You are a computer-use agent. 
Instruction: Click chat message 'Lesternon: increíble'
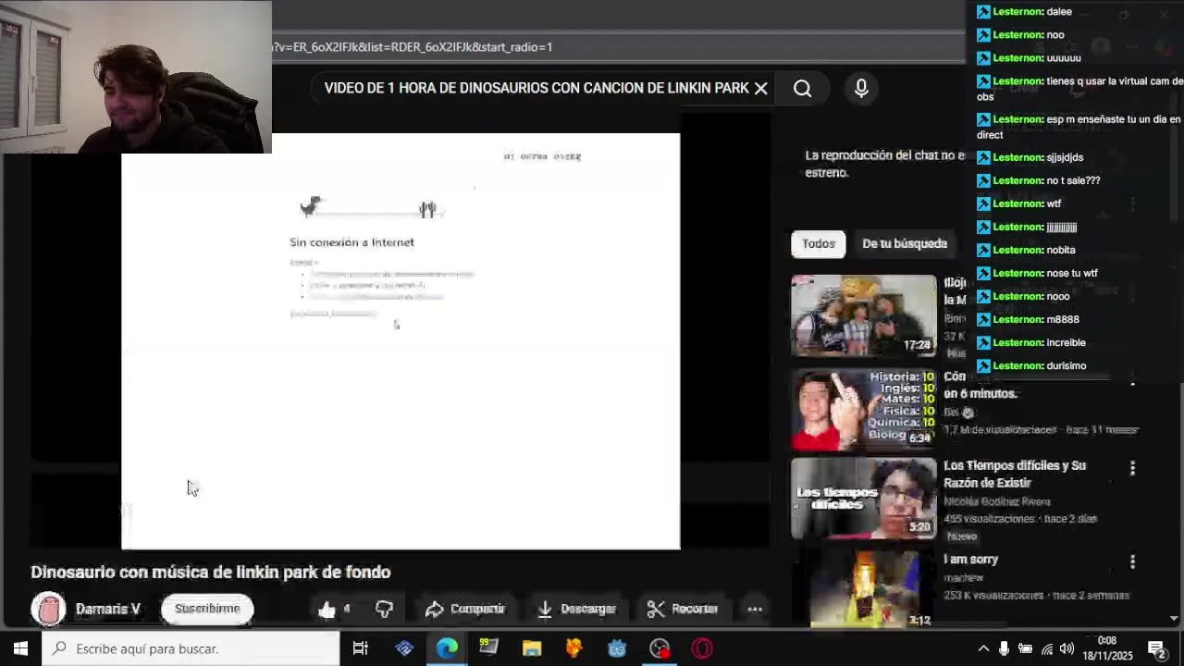tap(1031, 342)
